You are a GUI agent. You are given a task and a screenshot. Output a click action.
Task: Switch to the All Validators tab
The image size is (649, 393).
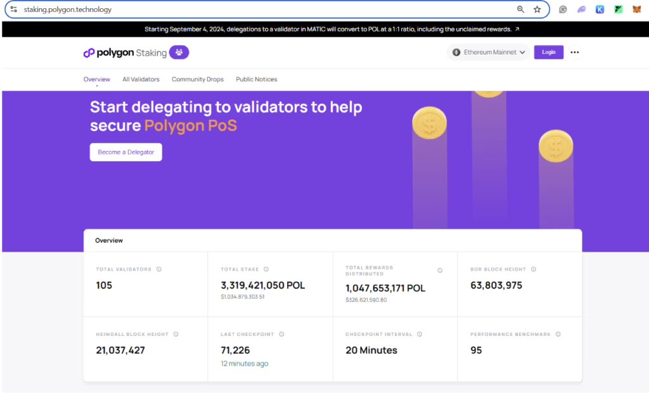[141, 79]
